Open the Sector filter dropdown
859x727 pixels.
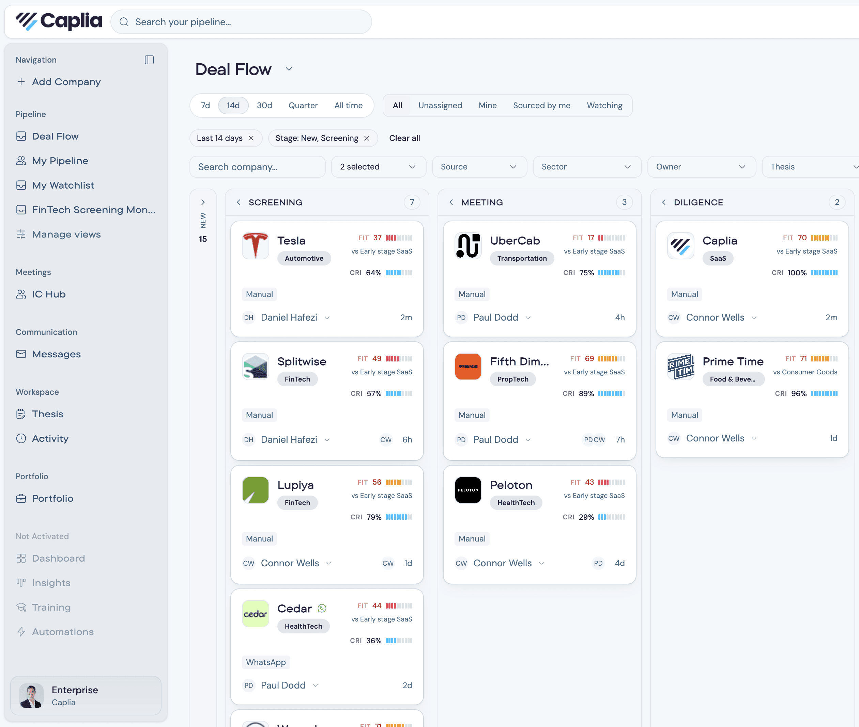[x=587, y=167]
